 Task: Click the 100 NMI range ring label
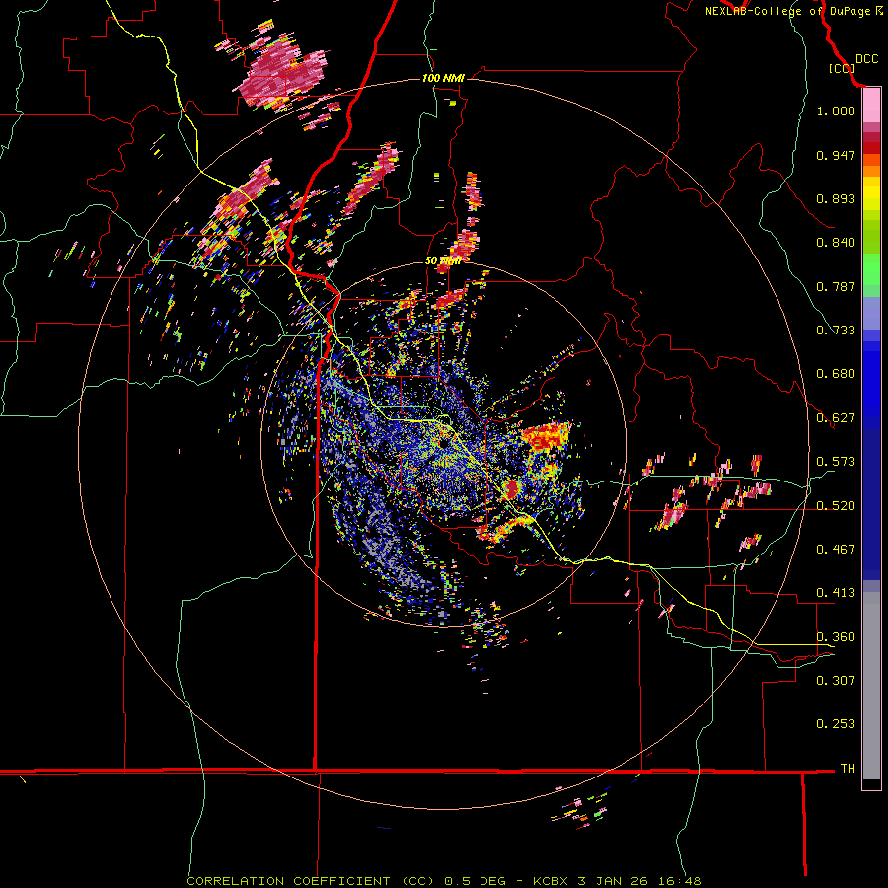[x=443, y=78]
